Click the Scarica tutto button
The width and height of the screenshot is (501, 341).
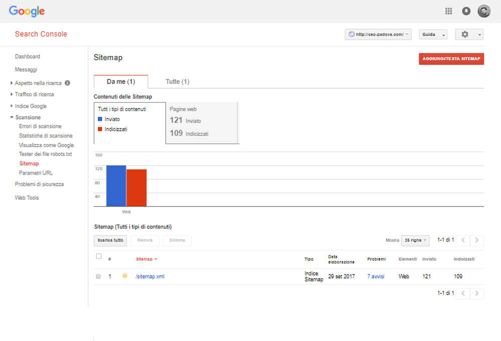tap(110, 240)
